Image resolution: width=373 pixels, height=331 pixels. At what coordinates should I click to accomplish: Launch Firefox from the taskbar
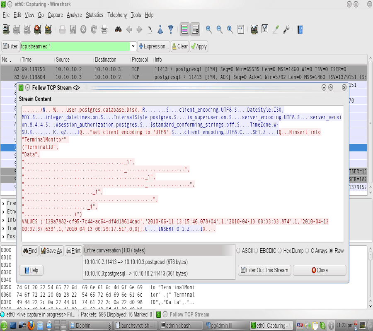coord(31,325)
